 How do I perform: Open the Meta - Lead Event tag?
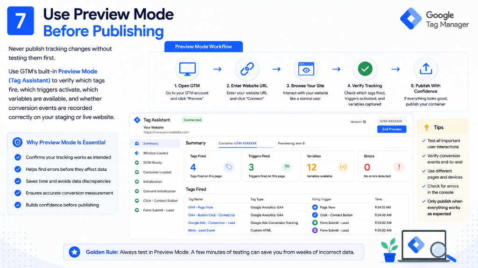[x=202, y=230]
